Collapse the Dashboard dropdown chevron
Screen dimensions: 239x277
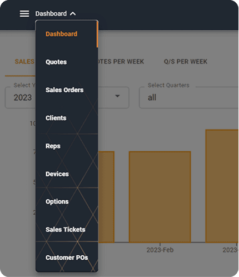click(73, 14)
